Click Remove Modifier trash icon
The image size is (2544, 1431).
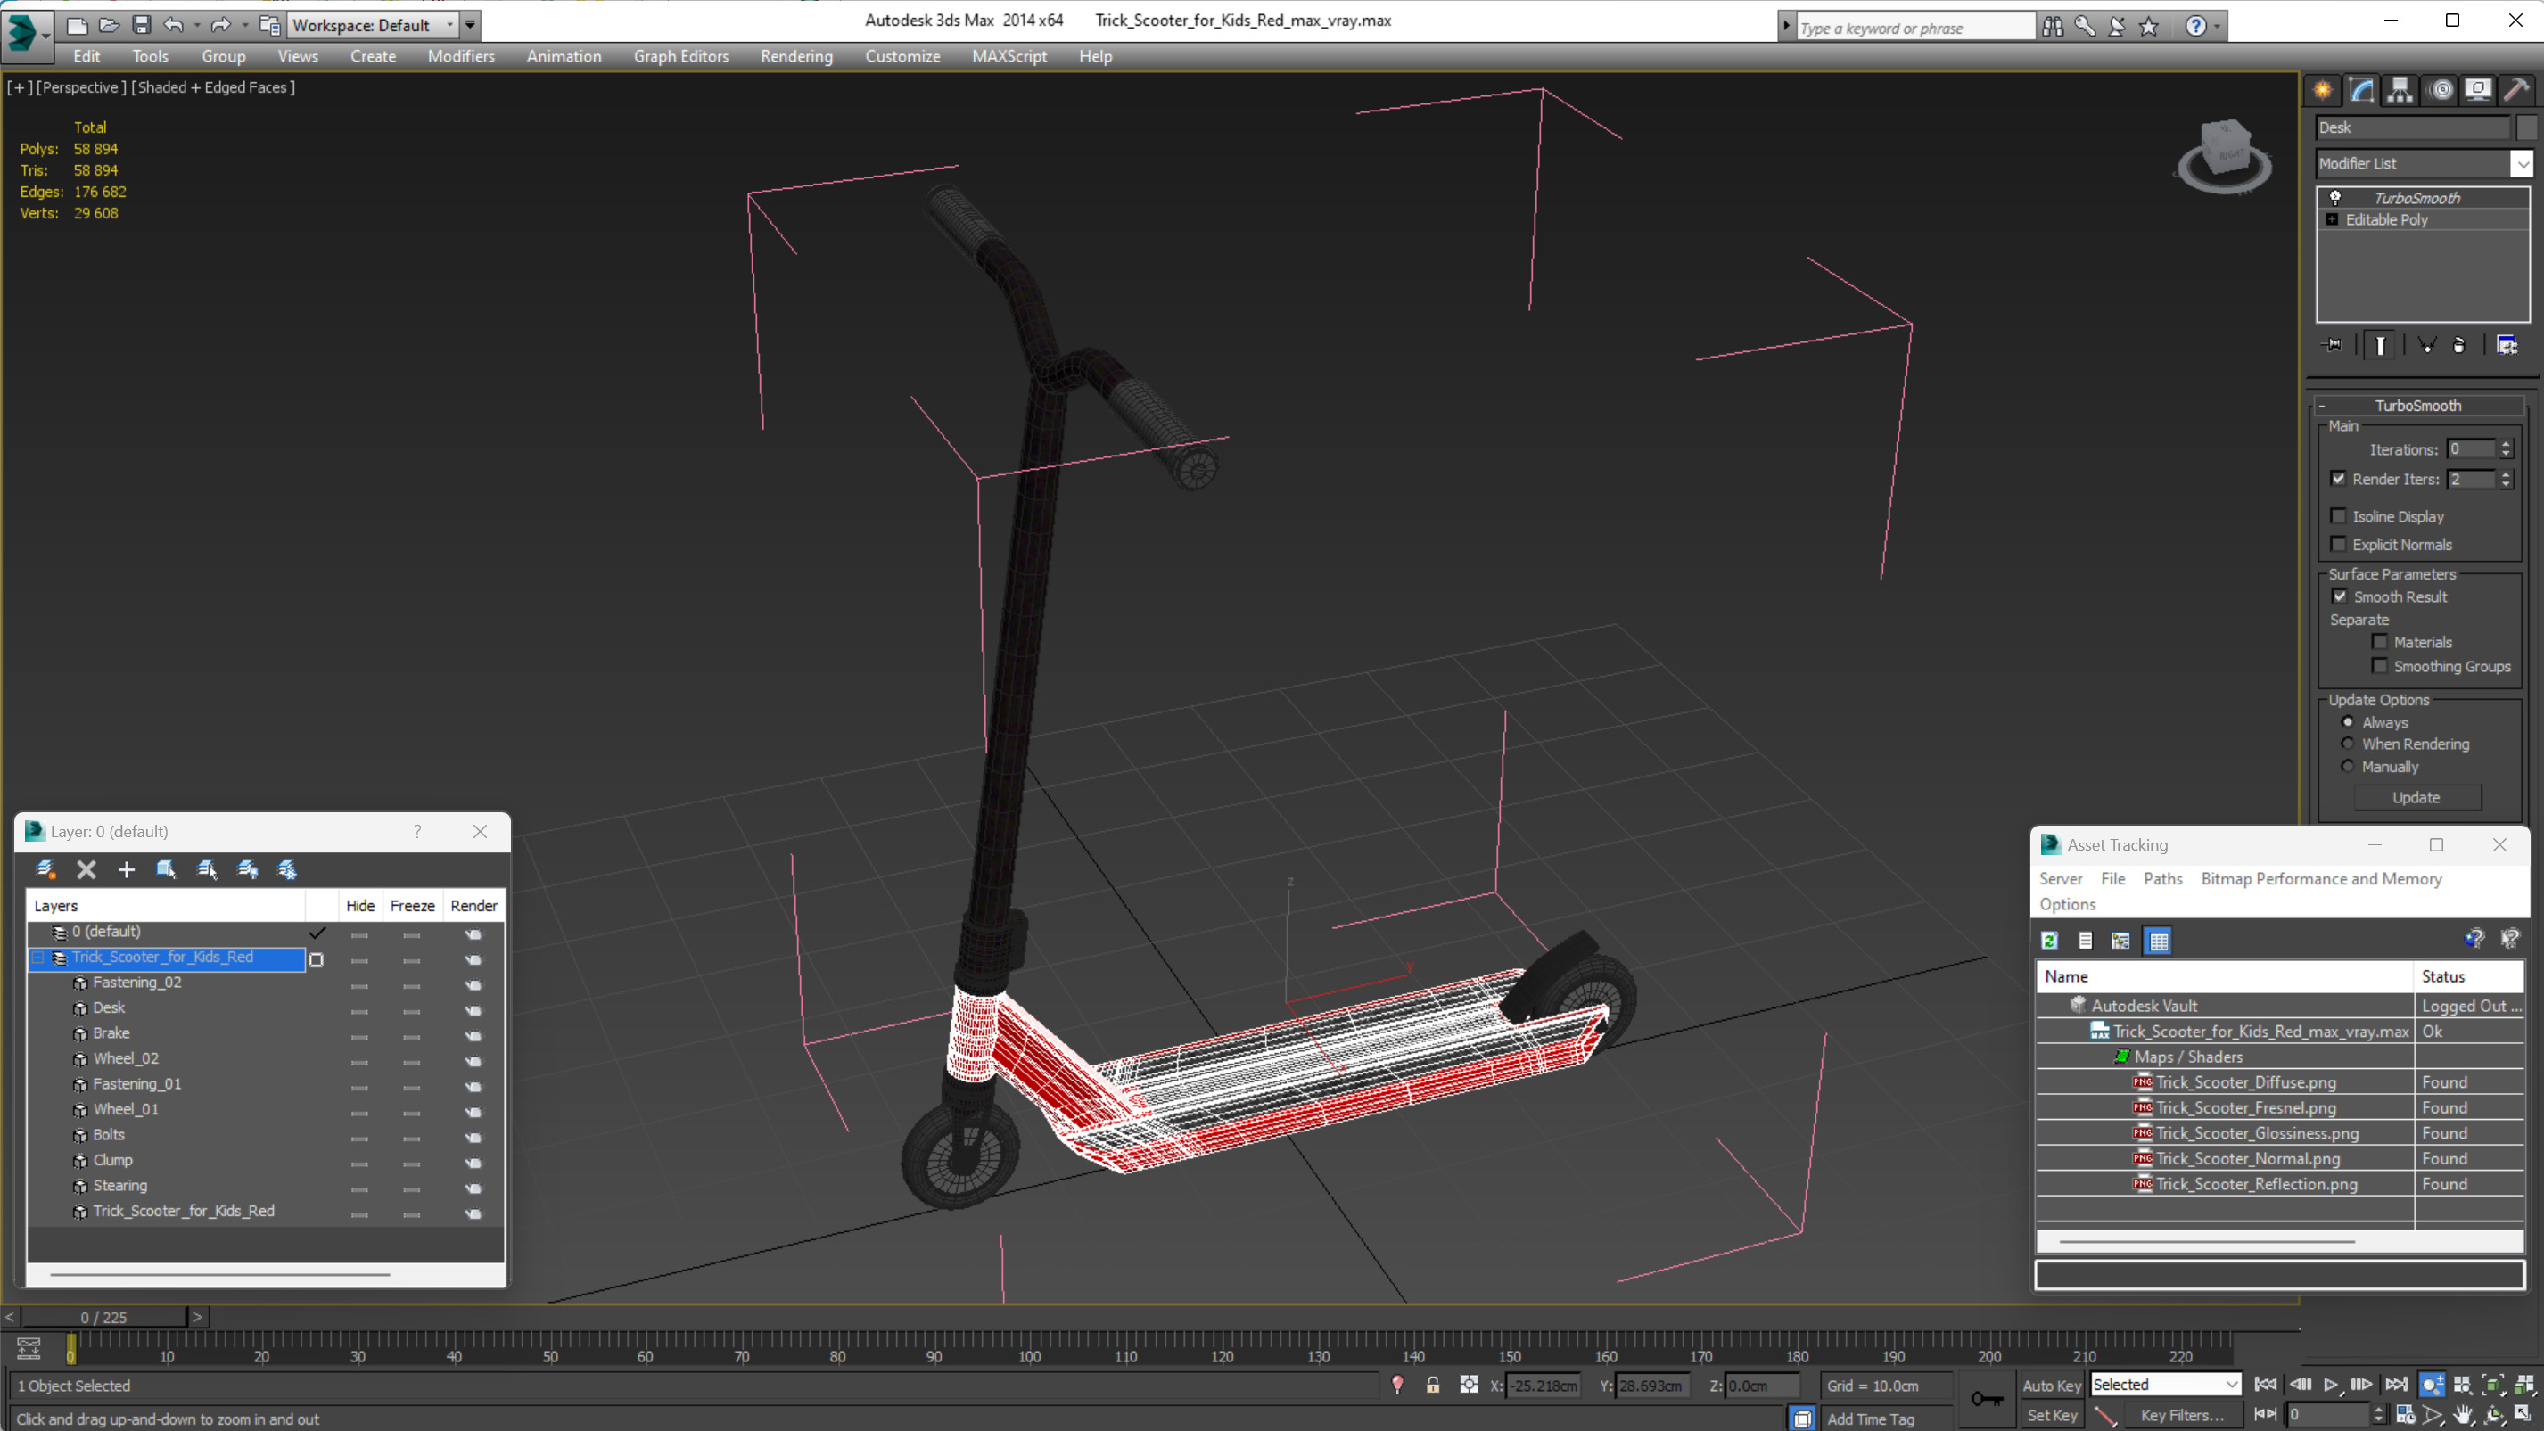click(2459, 345)
